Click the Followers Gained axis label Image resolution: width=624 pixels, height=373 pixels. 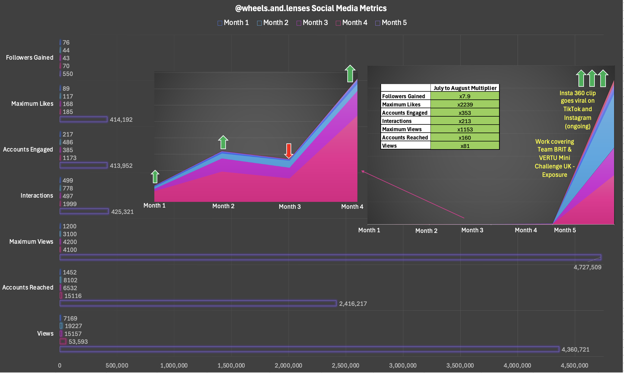click(30, 58)
